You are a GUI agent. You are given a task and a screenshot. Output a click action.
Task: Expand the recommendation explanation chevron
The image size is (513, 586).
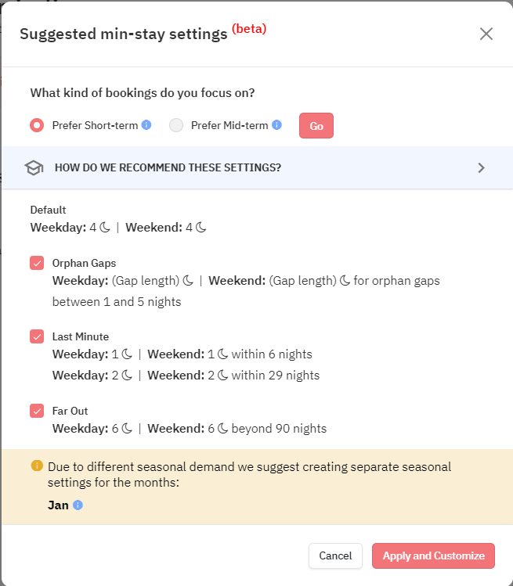tap(481, 167)
